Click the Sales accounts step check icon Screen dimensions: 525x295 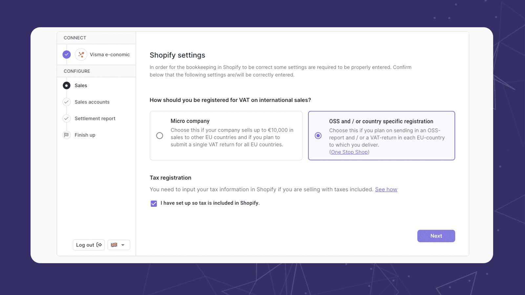click(67, 102)
